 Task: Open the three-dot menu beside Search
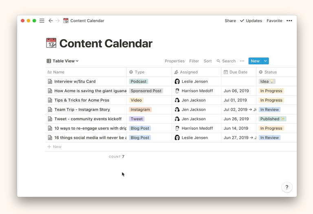(242, 61)
